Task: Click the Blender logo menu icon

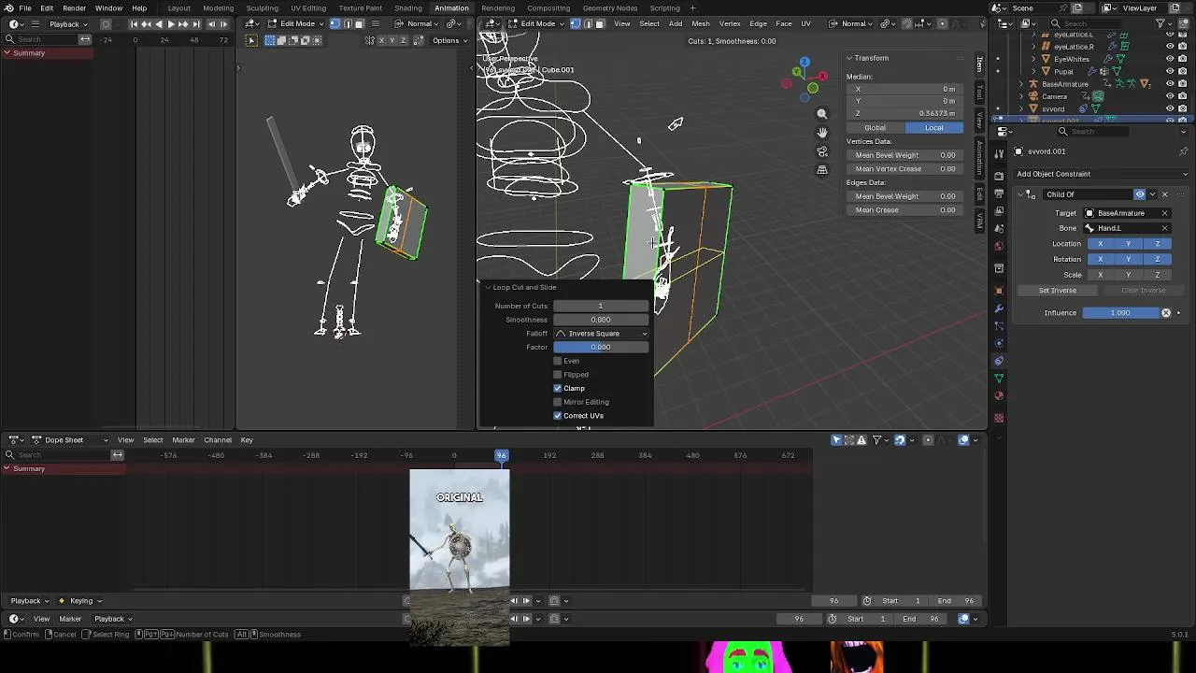Action: tap(7, 8)
